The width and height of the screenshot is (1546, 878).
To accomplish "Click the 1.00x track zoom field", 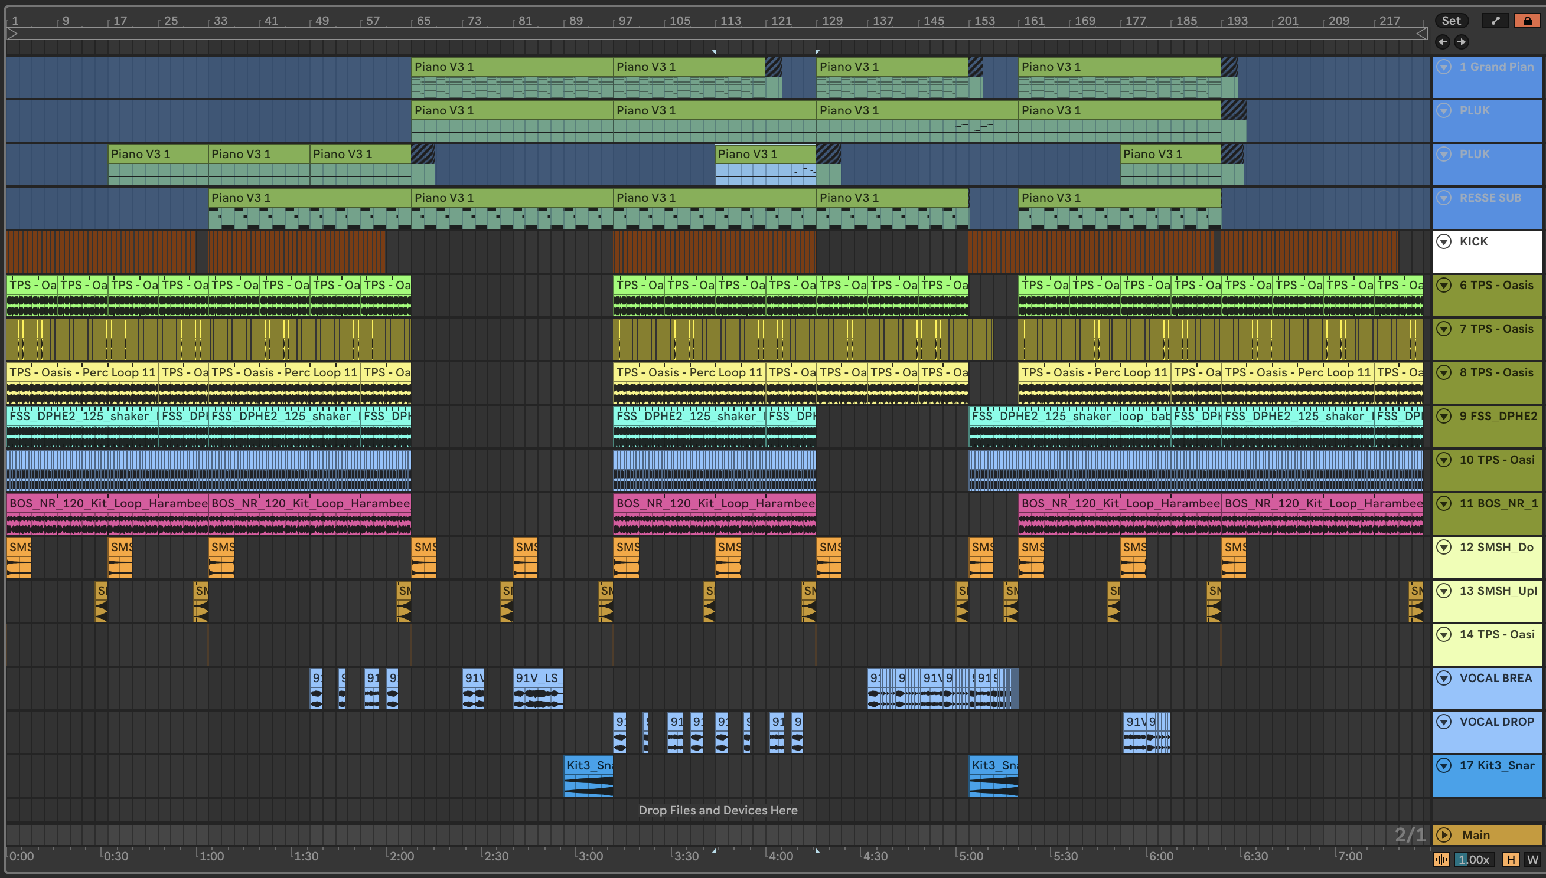I will tap(1475, 859).
